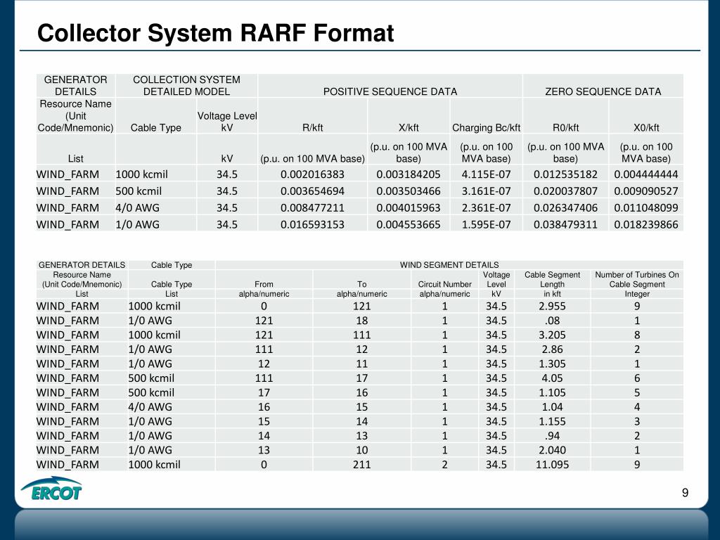Select R0 value 0.012535182
The image size is (720, 540).
565,174
